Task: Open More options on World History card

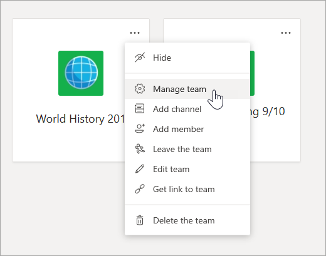Action: 135,33
